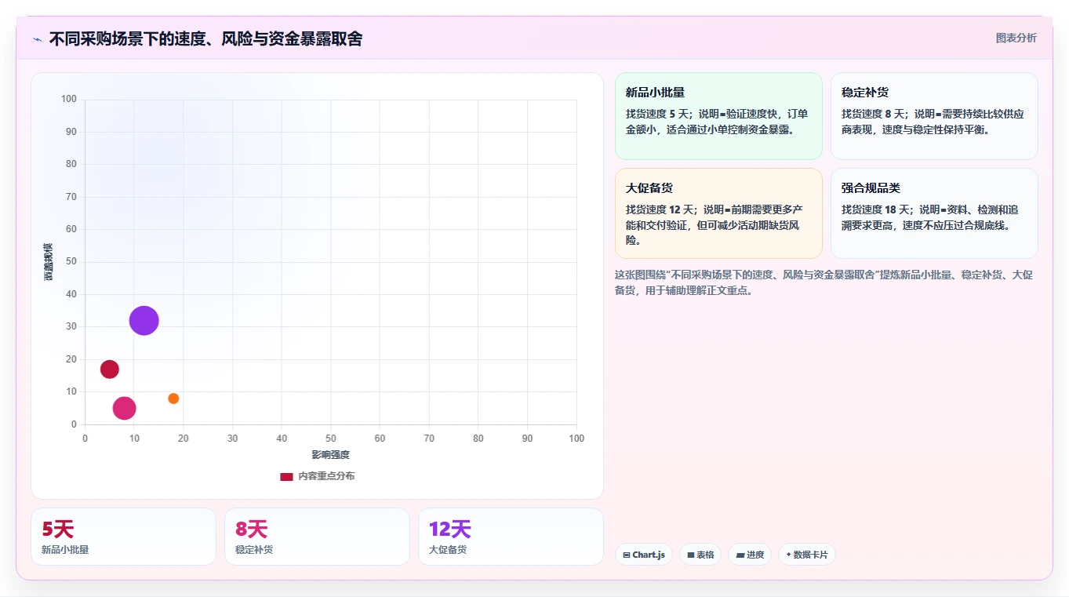
Task: Click the 进度 tag
Action: [x=750, y=555]
